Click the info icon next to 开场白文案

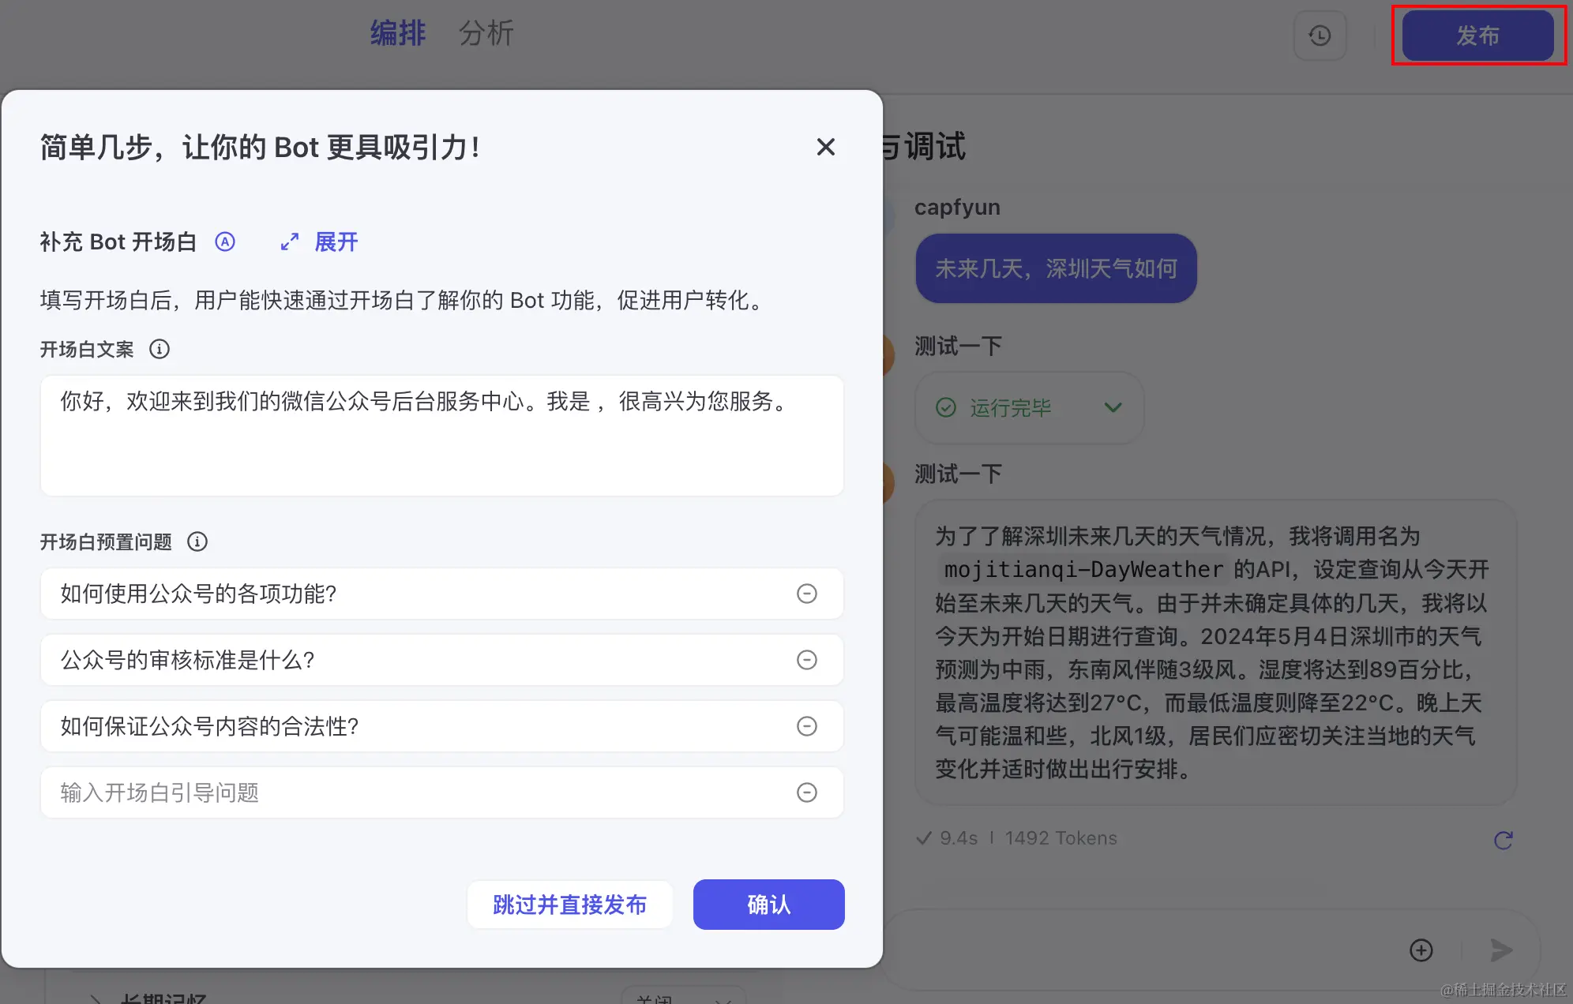(x=160, y=349)
